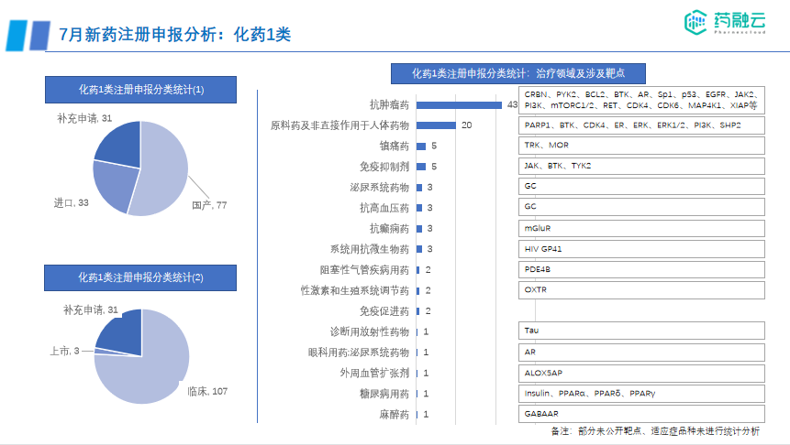Click the 麻醉药 axis label
This screenshot has width=790, height=445.
(394, 415)
